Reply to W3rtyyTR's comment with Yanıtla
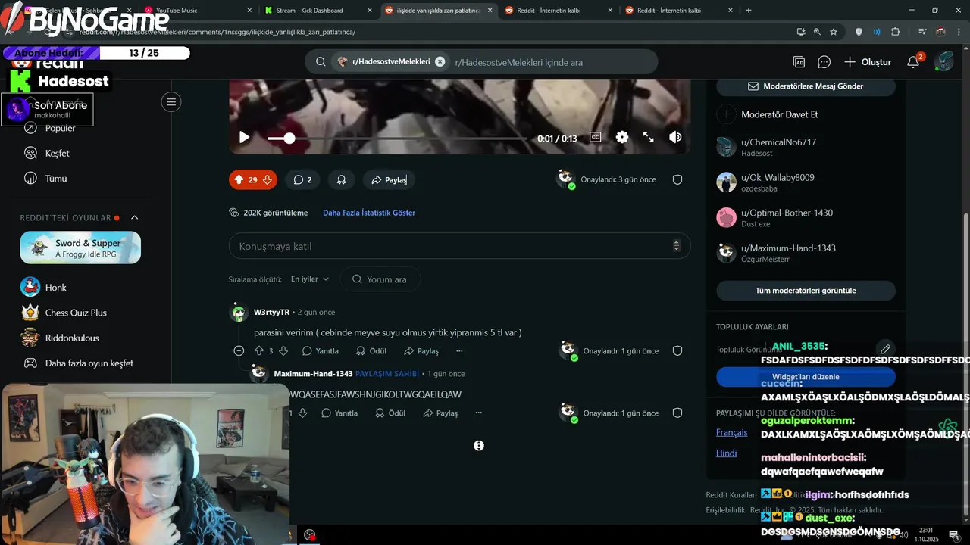970x545 pixels. (x=321, y=351)
